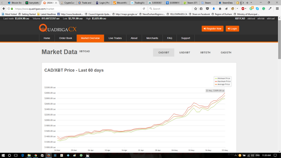Image resolution: width=281 pixels, height=158 pixels.
Task: Bookmark this page with the star icon
Action: tap(195, 9)
